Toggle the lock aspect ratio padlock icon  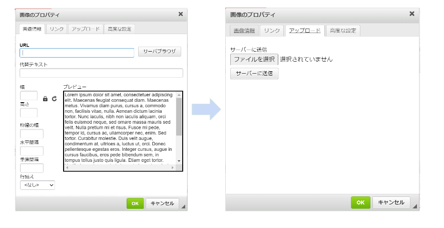pos(46,99)
